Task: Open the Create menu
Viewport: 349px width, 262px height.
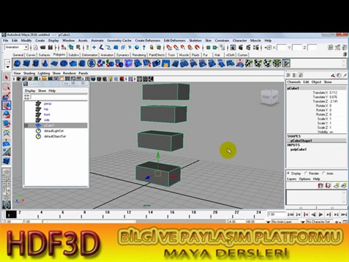Action: (40, 40)
